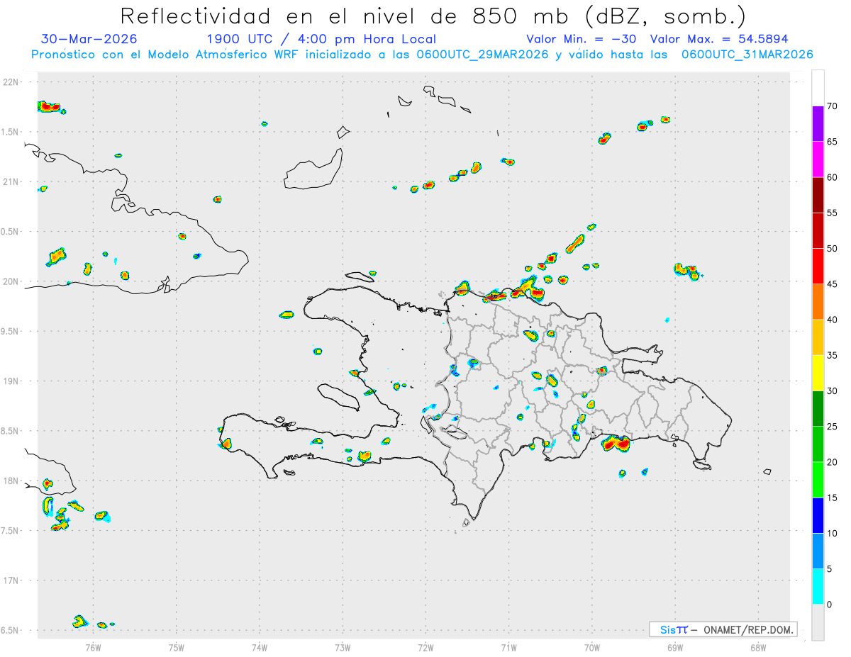This screenshot has height=657, width=851.
Task: Click the orange 40-45 dBZ color band
Action: [x=818, y=302]
